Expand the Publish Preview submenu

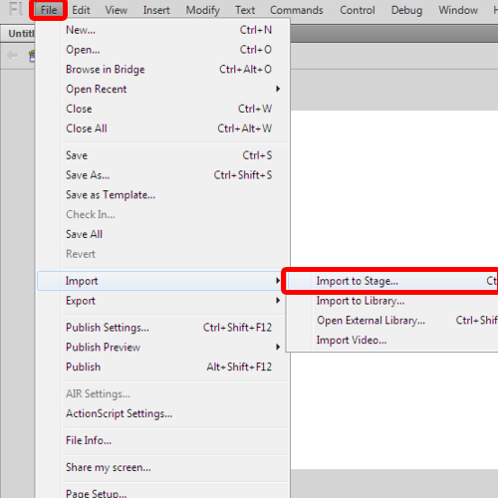pos(162,347)
